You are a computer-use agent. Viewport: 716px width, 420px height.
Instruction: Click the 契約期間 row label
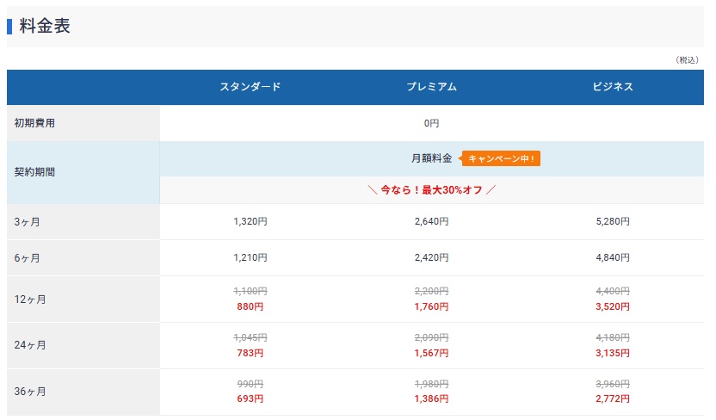click(x=34, y=172)
